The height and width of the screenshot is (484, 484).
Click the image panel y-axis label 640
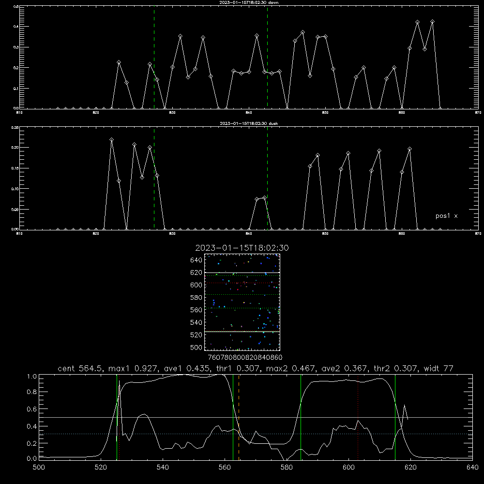pos(196,260)
